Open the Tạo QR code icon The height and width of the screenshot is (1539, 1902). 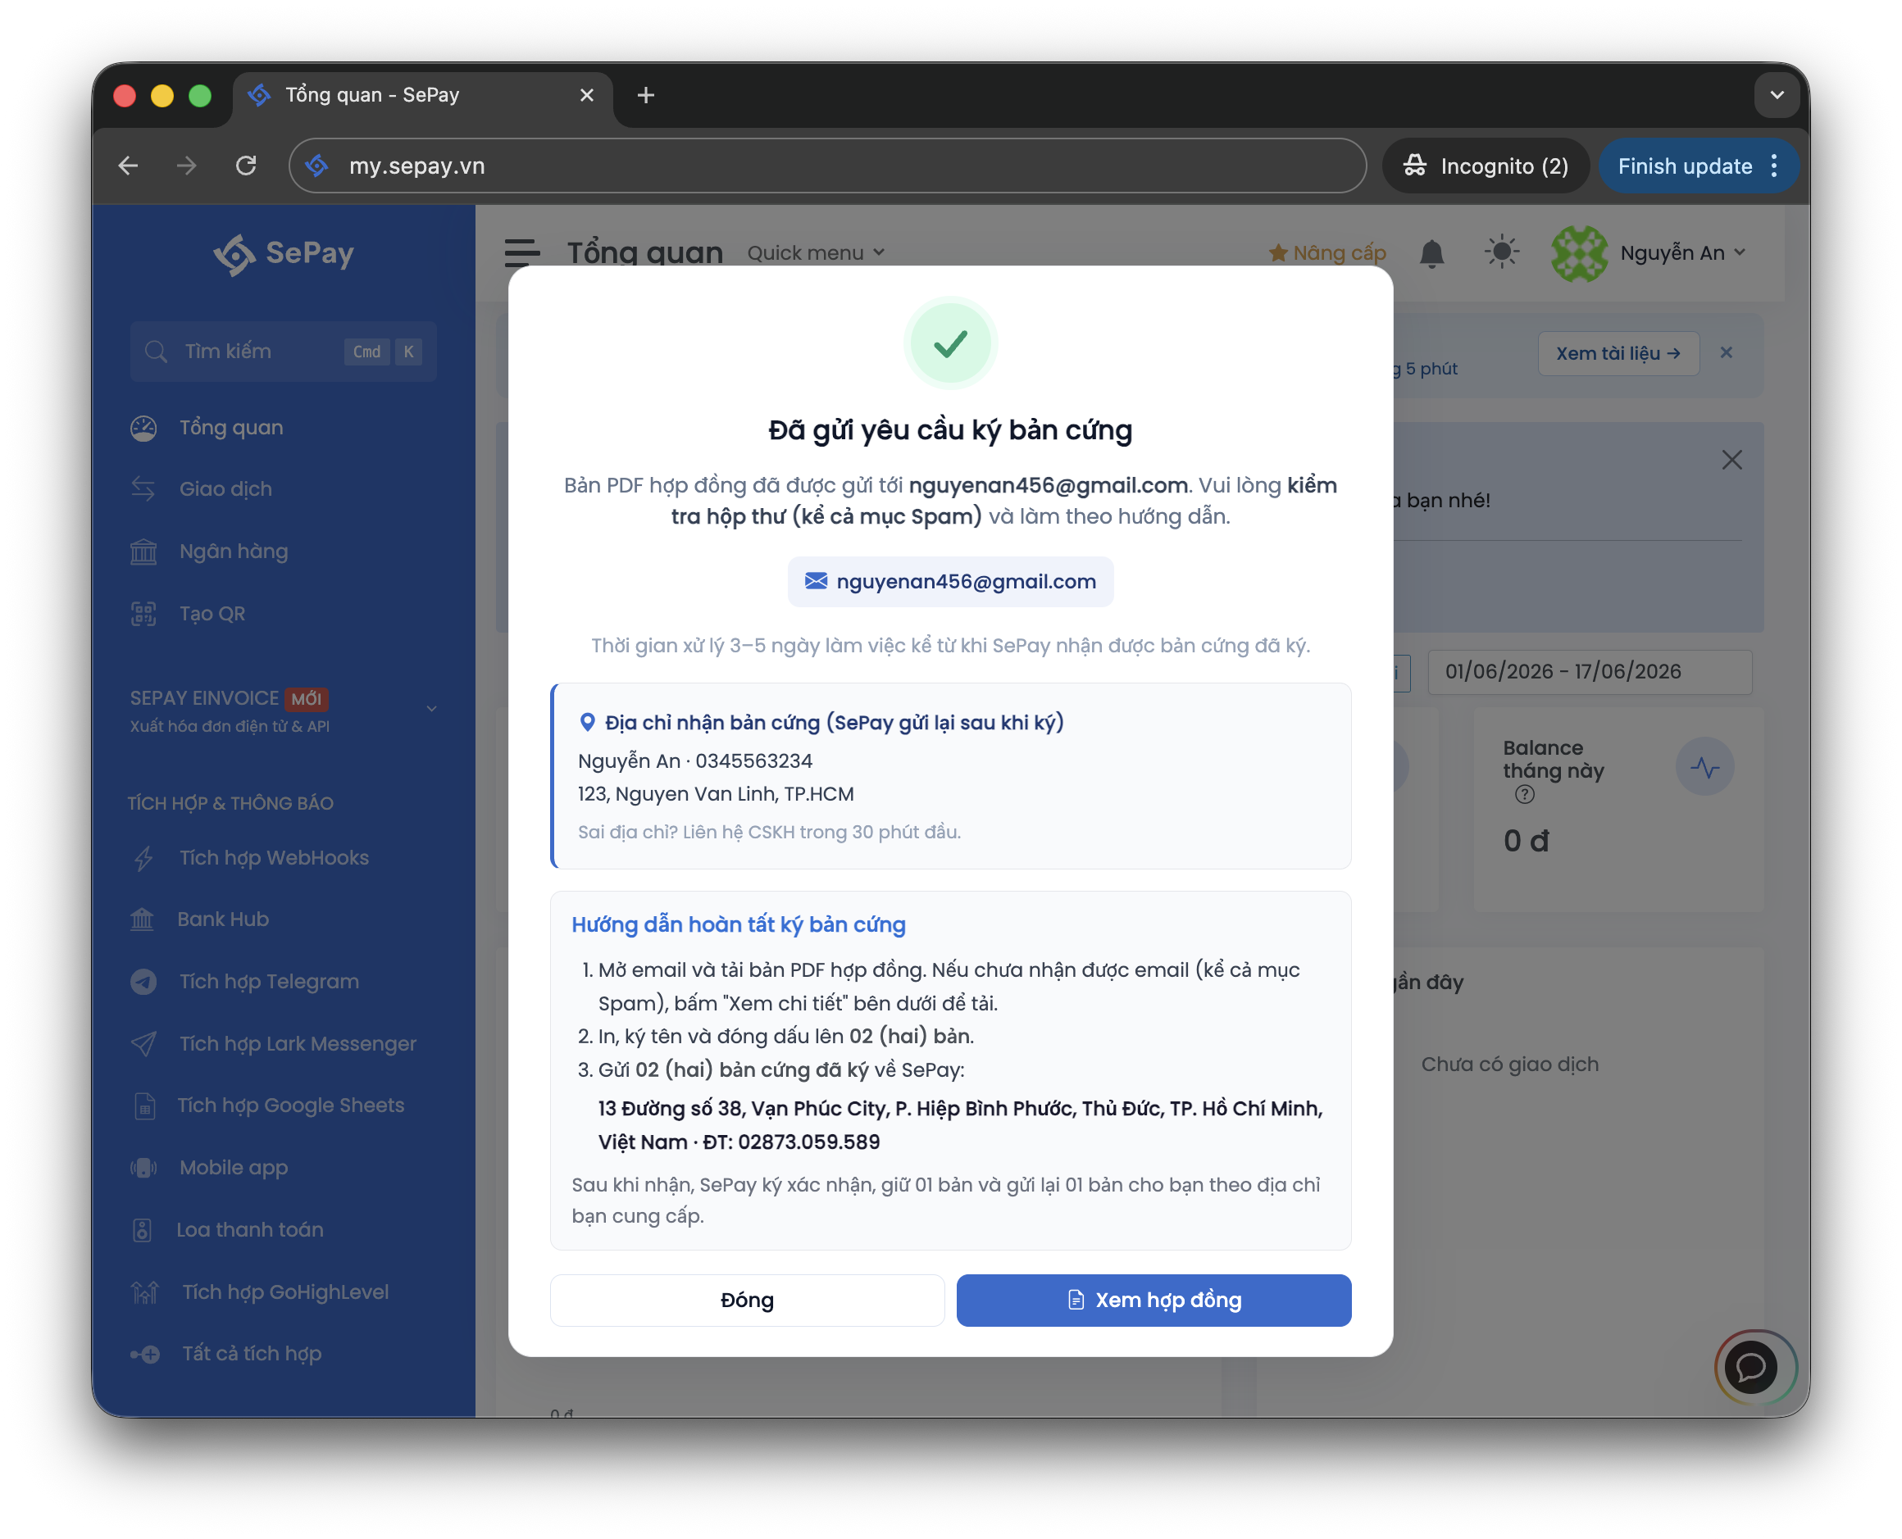click(x=143, y=614)
